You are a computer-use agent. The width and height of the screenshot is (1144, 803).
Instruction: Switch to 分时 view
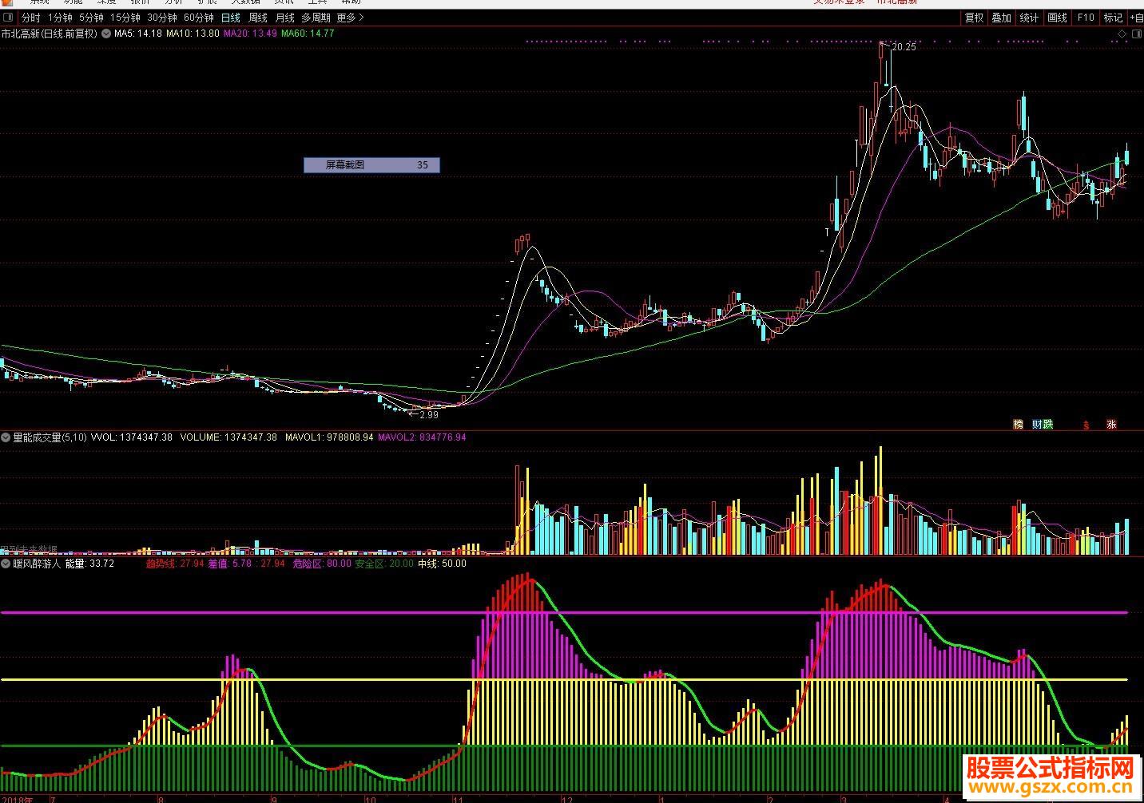(30, 18)
